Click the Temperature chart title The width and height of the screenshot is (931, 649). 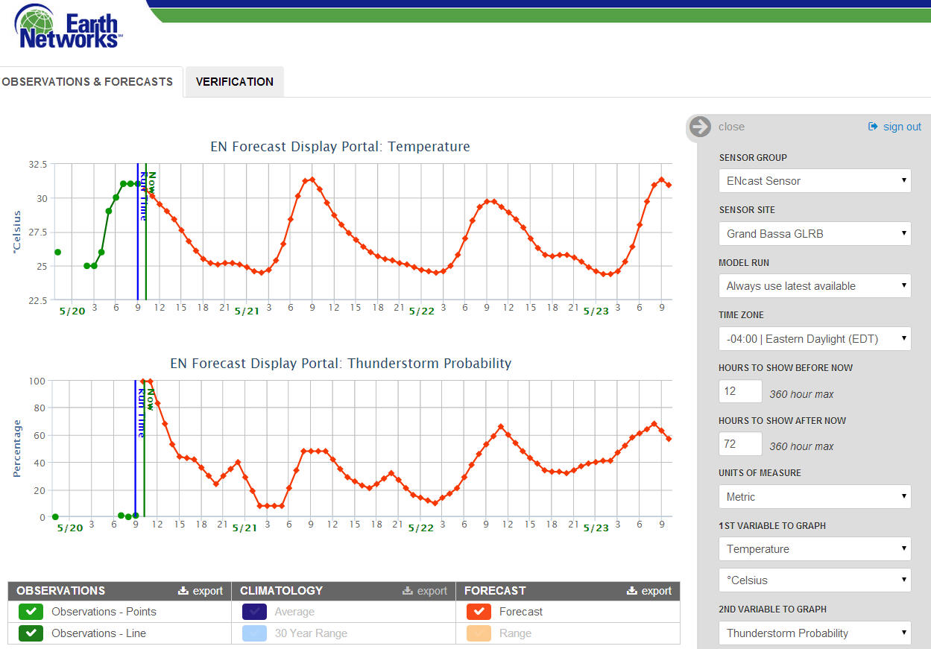(341, 147)
